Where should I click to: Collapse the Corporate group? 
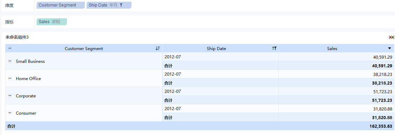point(10,96)
